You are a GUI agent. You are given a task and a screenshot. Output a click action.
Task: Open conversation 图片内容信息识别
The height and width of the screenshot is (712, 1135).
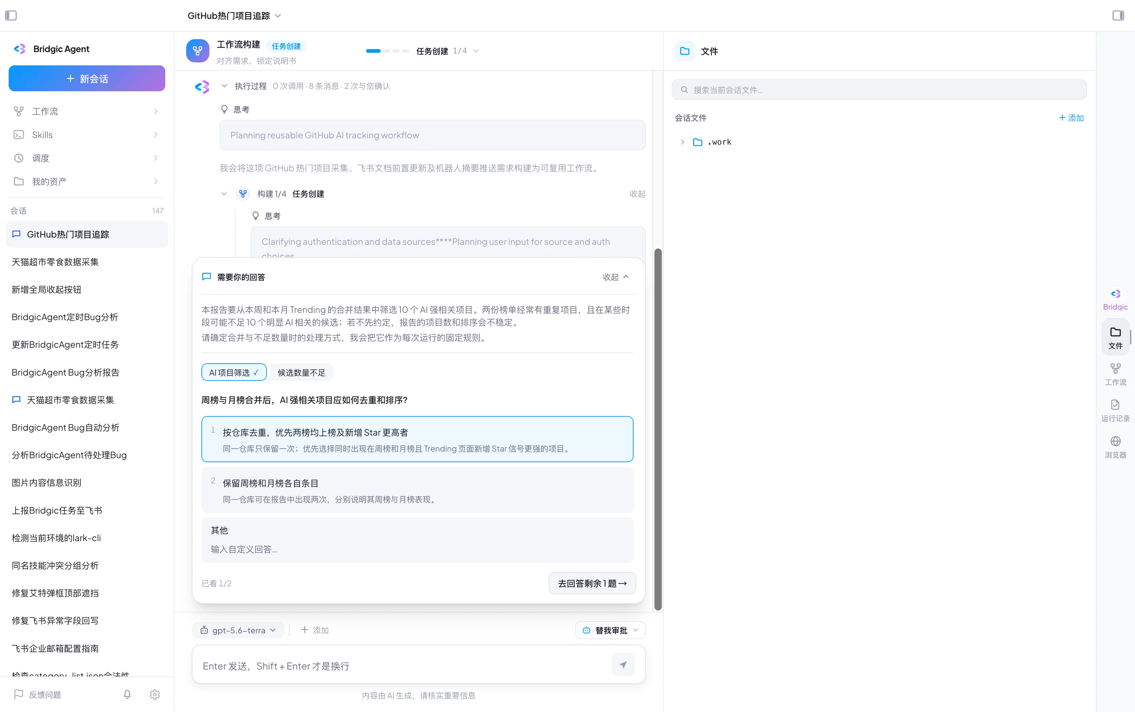click(87, 482)
